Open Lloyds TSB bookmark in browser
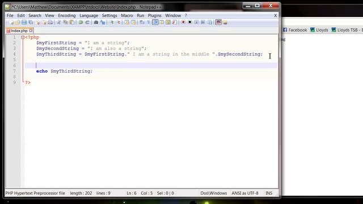 347,30
